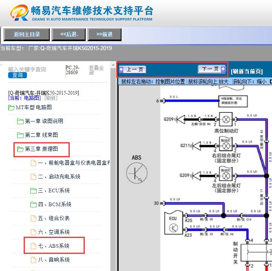The image size is (272, 271).
Task: Click 当前车型 vehicle info bar text
Action: (56, 48)
